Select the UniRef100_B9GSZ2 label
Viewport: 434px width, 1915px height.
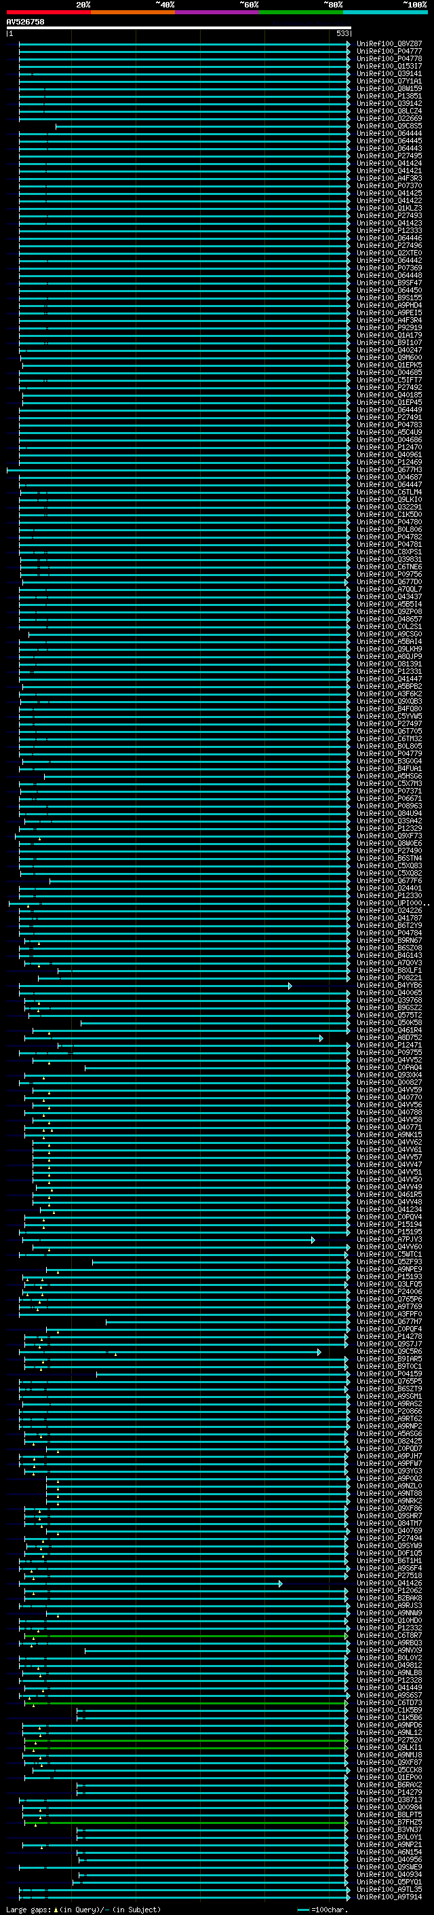(389, 1008)
